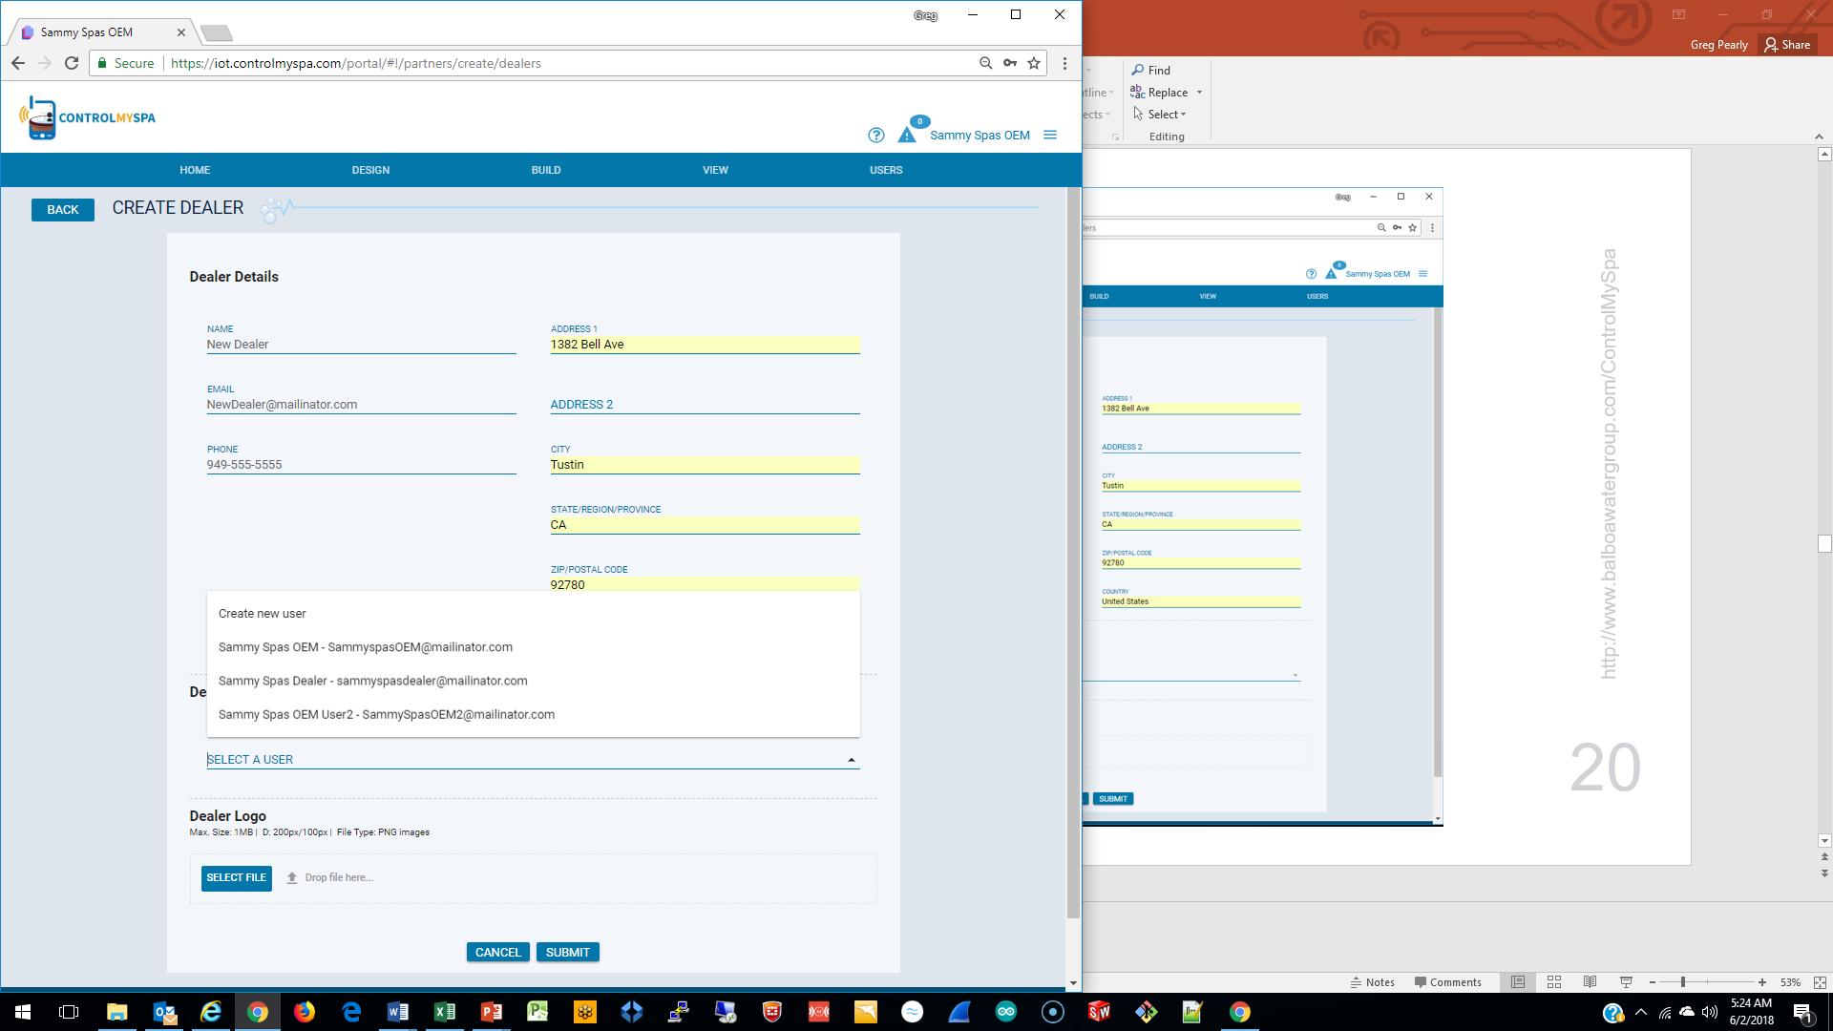Launch Excel from the taskbar
This screenshot has width=1833, height=1031.
pyautogui.click(x=444, y=1012)
